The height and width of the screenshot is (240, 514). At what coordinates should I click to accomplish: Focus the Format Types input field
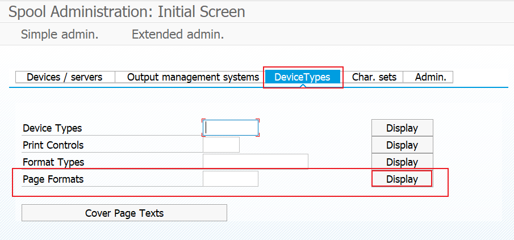(256, 162)
